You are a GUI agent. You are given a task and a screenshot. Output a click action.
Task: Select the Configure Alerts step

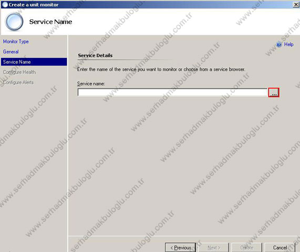tap(18, 82)
